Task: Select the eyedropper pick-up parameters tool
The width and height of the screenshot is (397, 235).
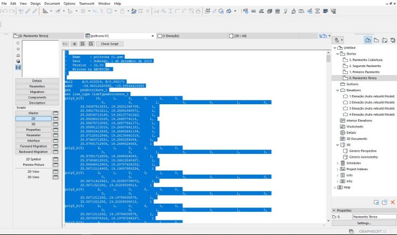Action: click(28, 11)
